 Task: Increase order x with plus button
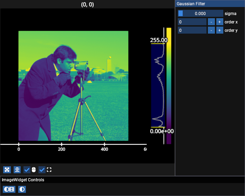(x=219, y=22)
